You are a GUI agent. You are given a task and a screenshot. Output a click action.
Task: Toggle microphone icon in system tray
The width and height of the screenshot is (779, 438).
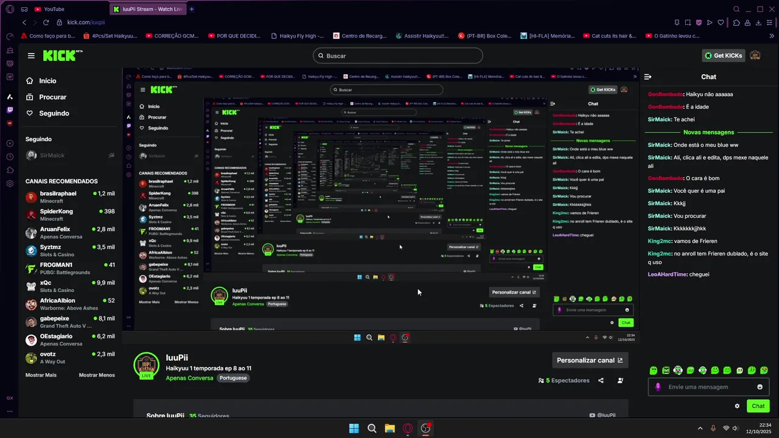tap(713, 428)
